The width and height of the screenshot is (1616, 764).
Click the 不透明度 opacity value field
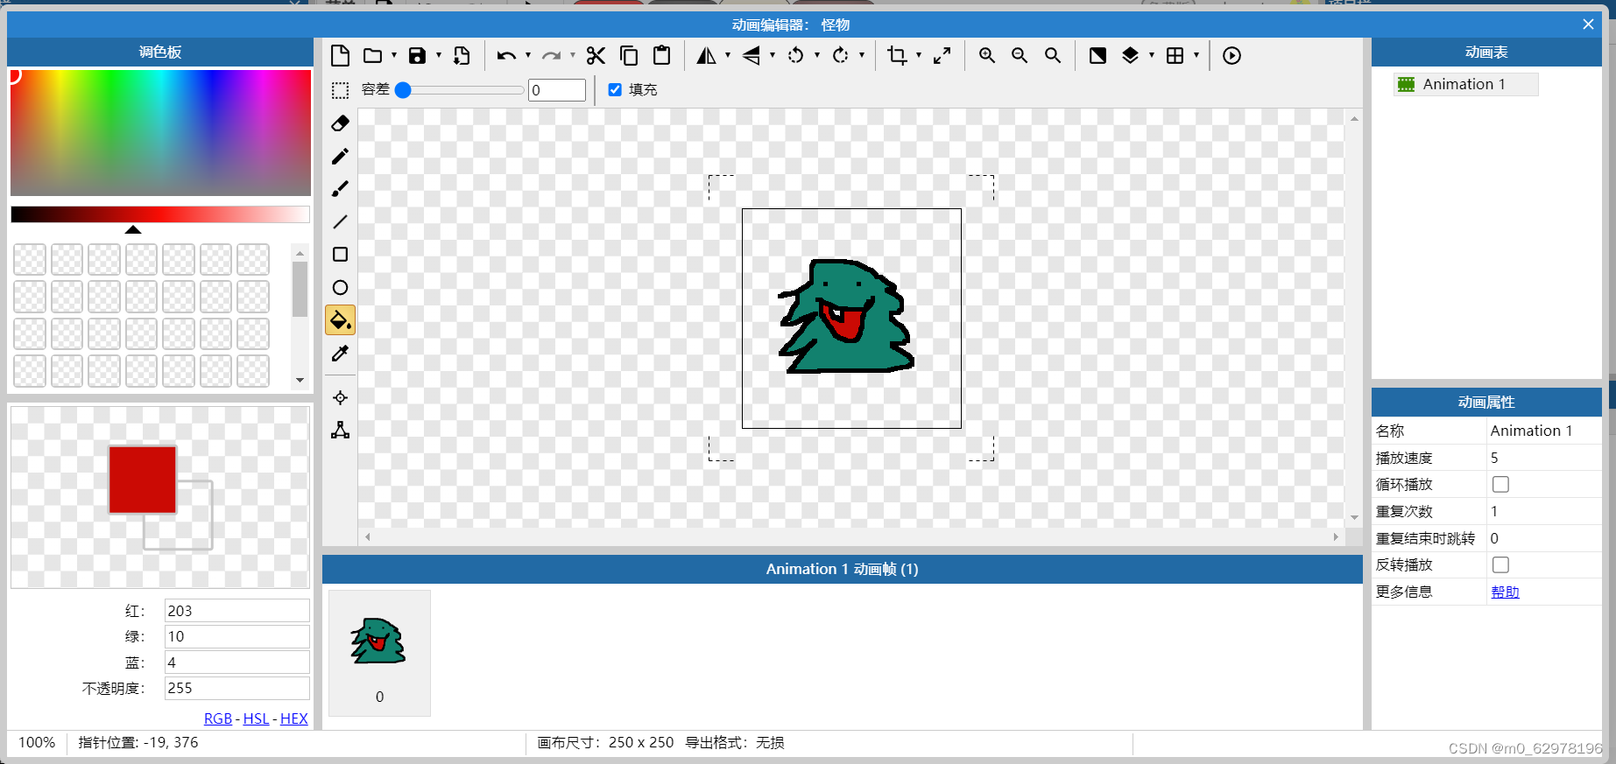tap(237, 688)
